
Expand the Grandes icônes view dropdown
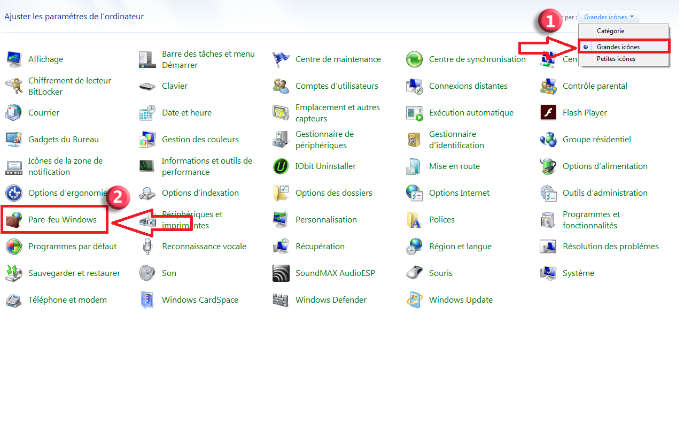point(609,17)
